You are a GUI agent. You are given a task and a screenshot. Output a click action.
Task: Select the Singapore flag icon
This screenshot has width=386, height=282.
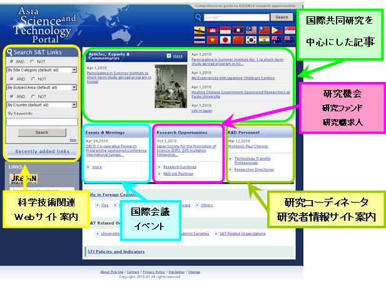pyautogui.click(x=290, y=30)
